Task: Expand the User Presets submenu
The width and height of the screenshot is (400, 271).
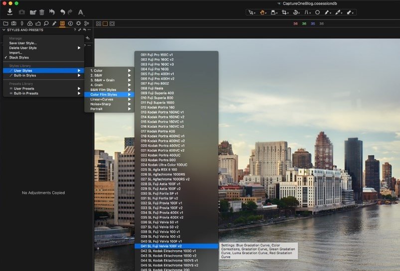Action: click(25, 89)
